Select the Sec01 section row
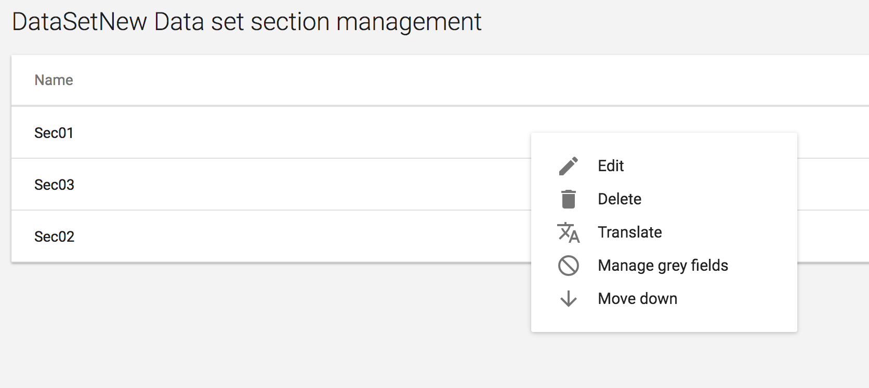 pyautogui.click(x=54, y=133)
